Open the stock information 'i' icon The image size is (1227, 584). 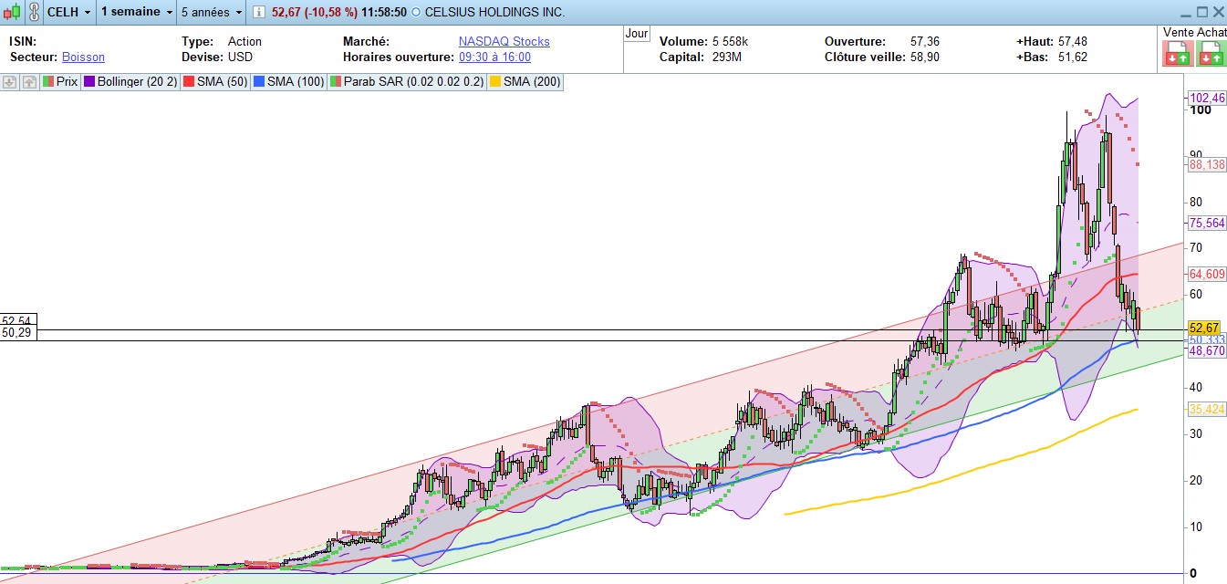click(x=259, y=12)
